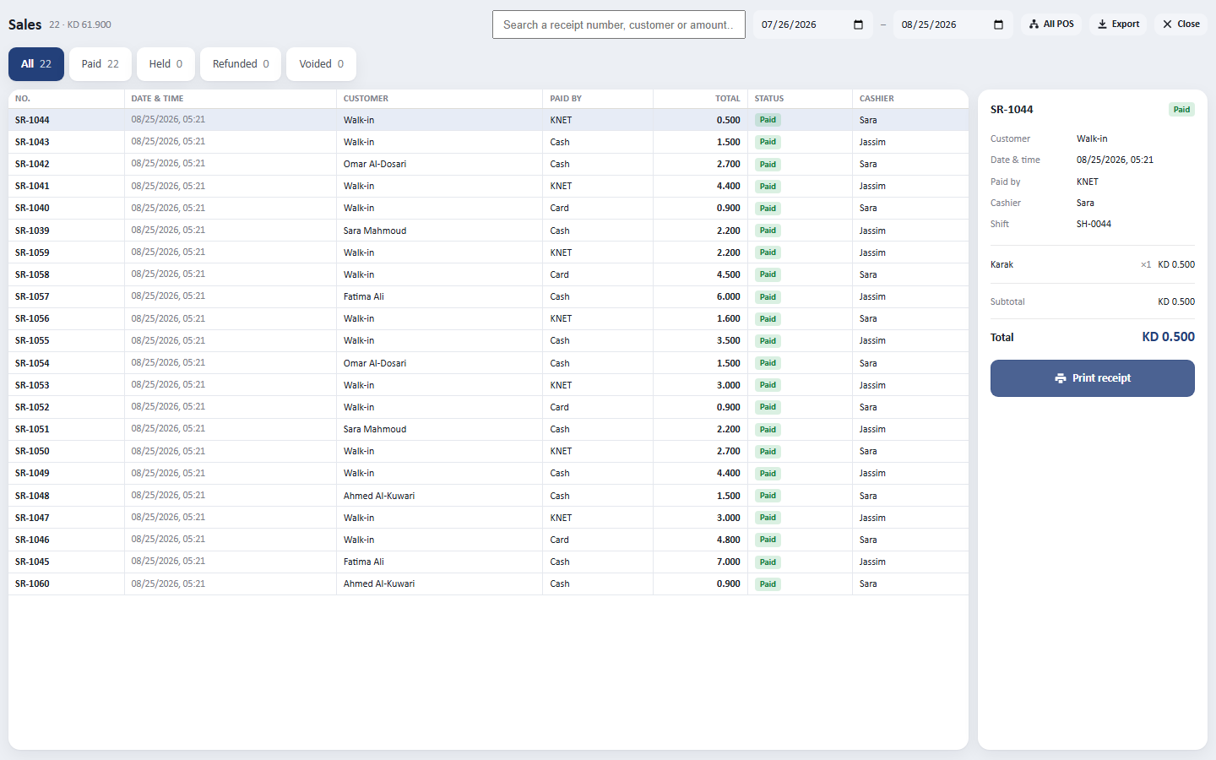Switch to the Voided 0 tab
Image resolution: width=1216 pixels, height=760 pixels.
pyautogui.click(x=322, y=64)
